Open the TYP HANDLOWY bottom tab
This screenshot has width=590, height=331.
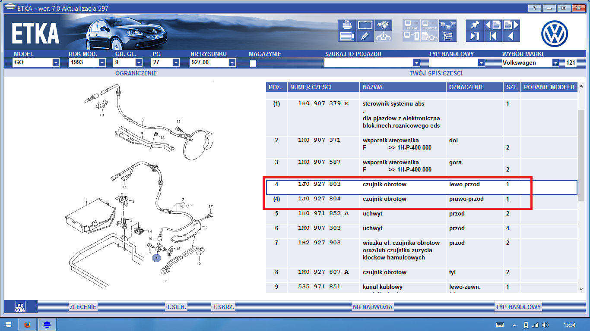pyautogui.click(x=518, y=307)
